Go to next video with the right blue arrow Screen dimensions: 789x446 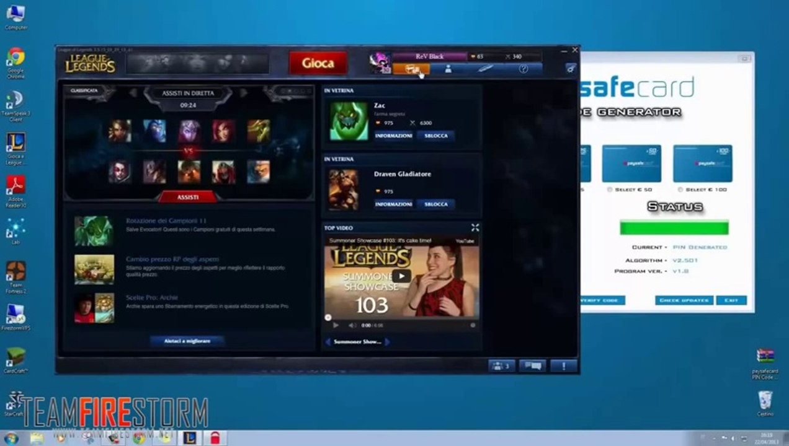[387, 341]
